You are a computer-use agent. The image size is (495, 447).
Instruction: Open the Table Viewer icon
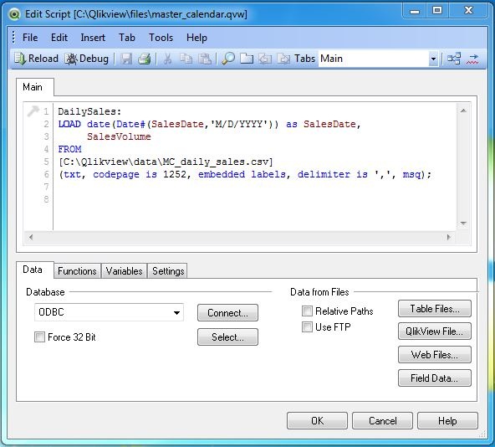454,59
